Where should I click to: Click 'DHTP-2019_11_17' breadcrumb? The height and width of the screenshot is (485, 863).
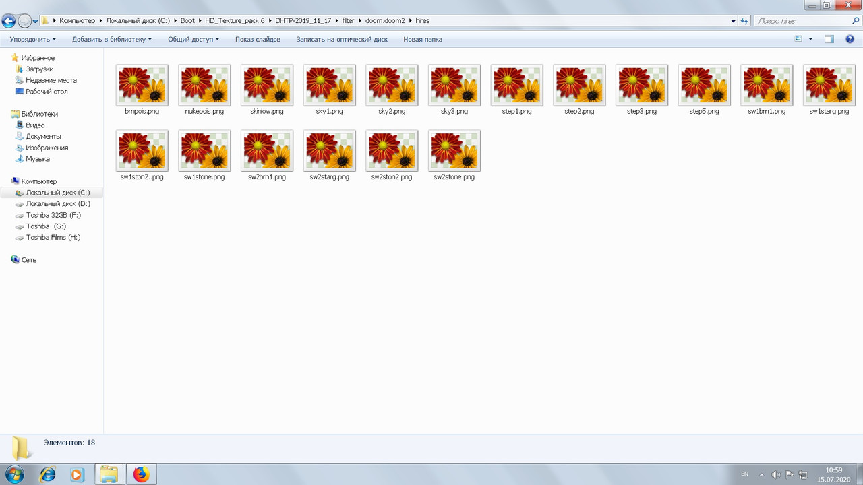coord(303,21)
